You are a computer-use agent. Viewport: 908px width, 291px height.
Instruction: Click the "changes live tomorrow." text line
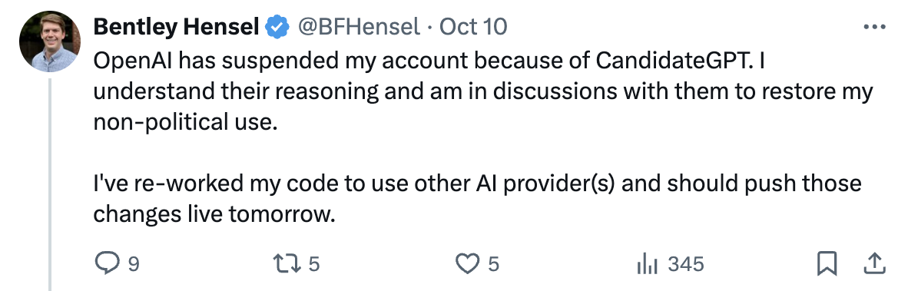[x=215, y=214]
